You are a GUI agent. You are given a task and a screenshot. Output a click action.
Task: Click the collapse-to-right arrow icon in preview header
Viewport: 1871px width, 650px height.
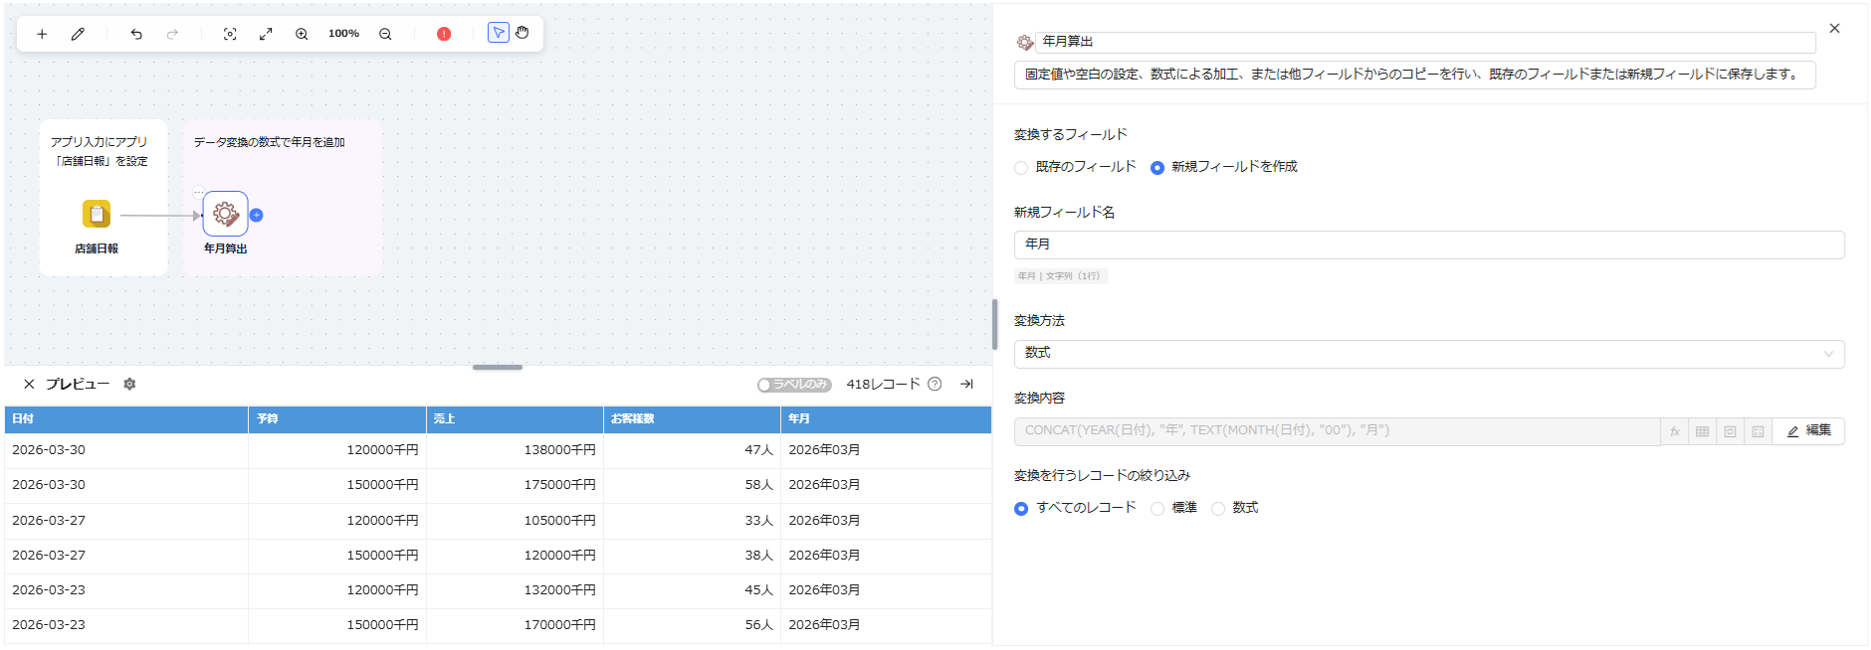pos(966,384)
